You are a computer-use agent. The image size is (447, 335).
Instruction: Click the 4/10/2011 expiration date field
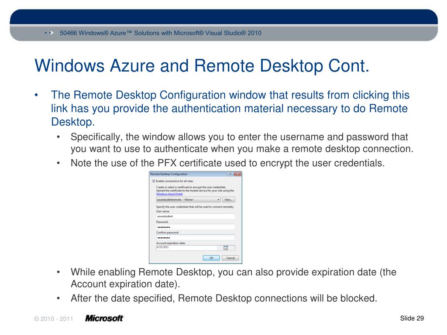186,248
